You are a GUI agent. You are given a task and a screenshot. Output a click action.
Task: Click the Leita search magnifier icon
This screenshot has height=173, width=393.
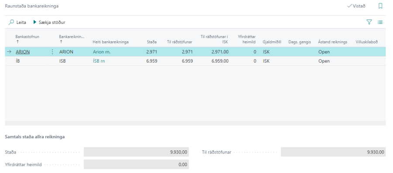(x=11, y=22)
